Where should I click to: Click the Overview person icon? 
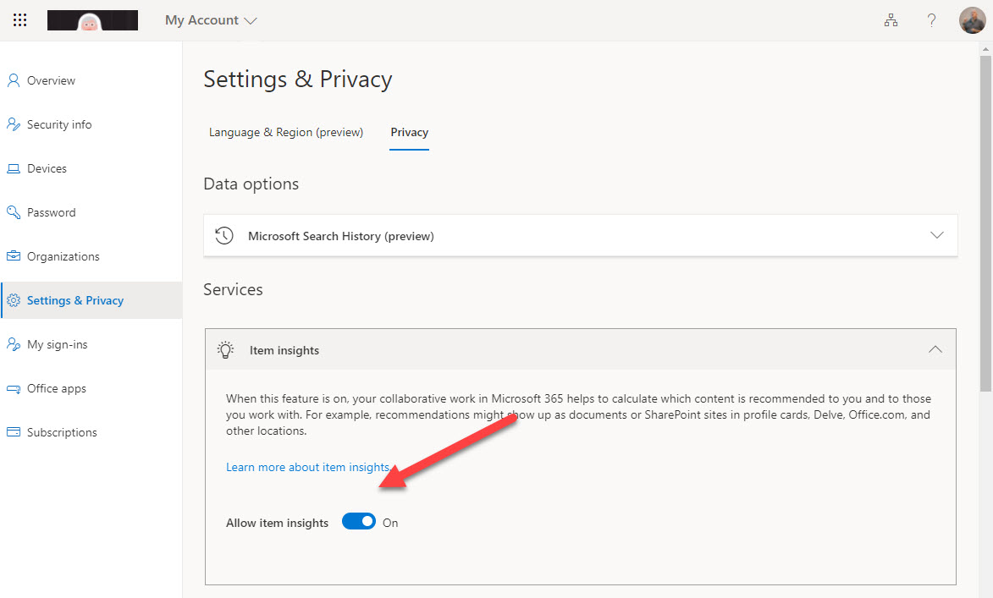pyautogui.click(x=14, y=80)
